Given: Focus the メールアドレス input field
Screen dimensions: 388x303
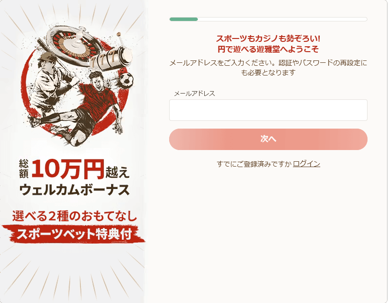Looking at the screenshot, I should click(x=268, y=110).
